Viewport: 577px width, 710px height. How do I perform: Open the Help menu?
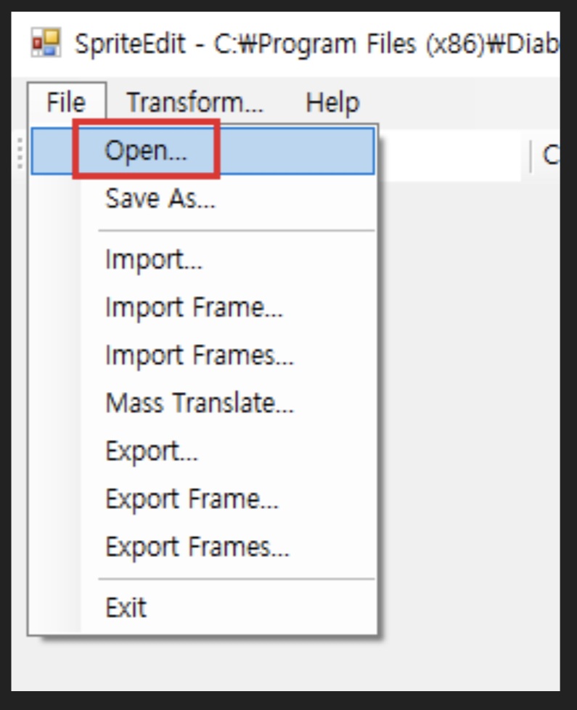click(x=332, y=102)
